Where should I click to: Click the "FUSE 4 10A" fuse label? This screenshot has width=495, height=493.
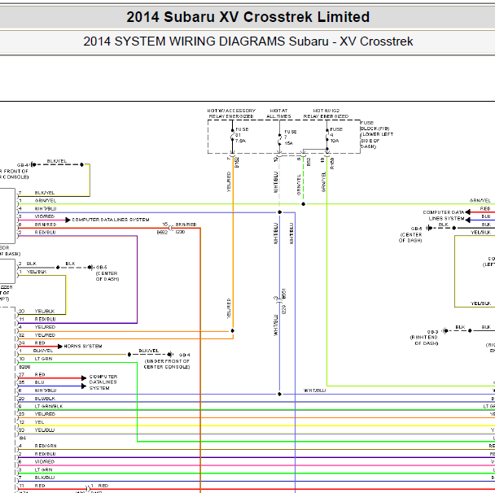336,135
